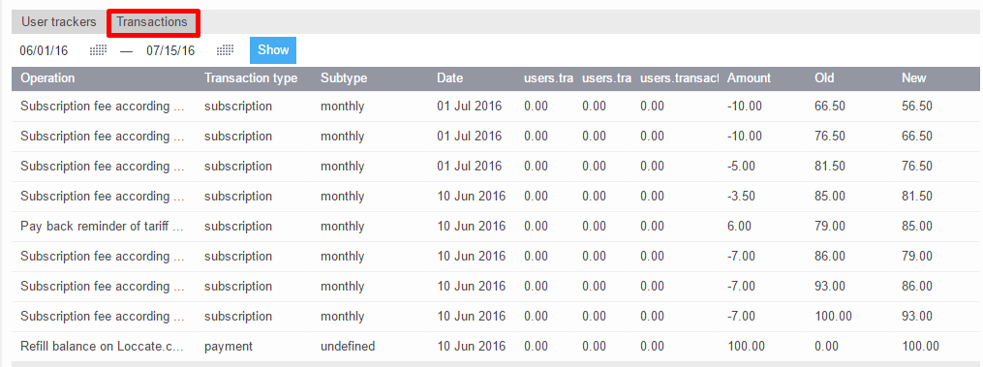This screenshot has width=983, height=367.
Task: Click the 93.00 old balance cell
Action: [830, 287]
